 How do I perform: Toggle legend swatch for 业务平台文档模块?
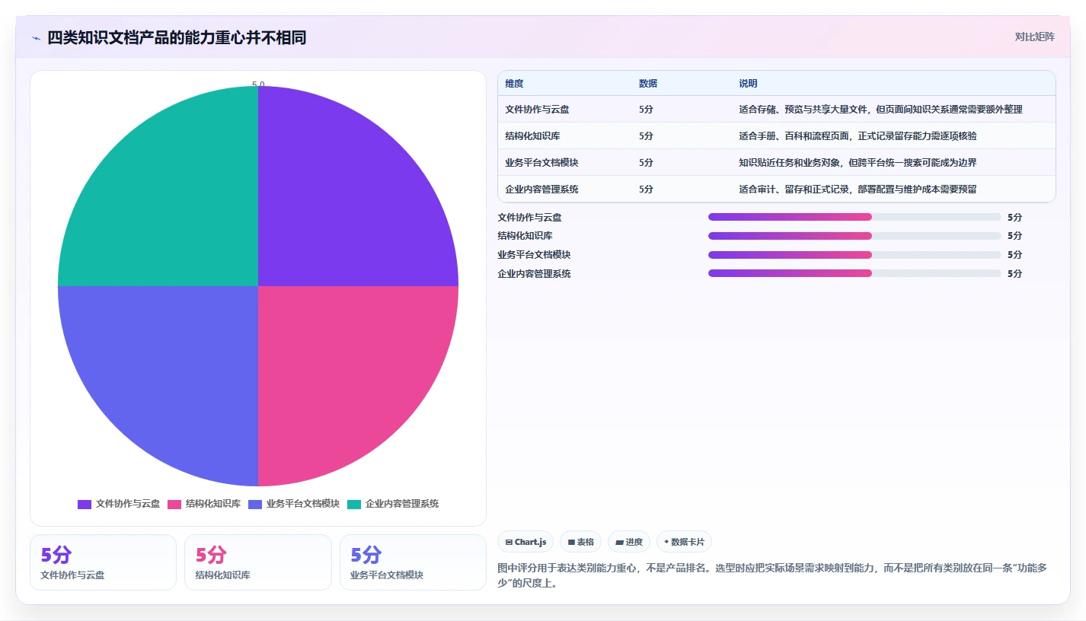click(255, 504)
